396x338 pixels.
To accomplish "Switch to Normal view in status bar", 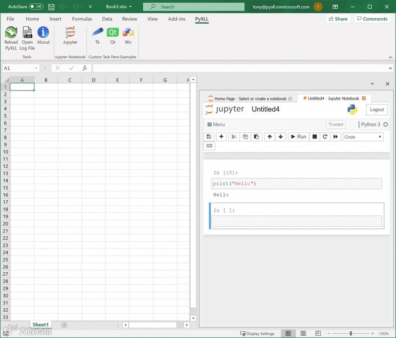I will click(x=288, y=333).
